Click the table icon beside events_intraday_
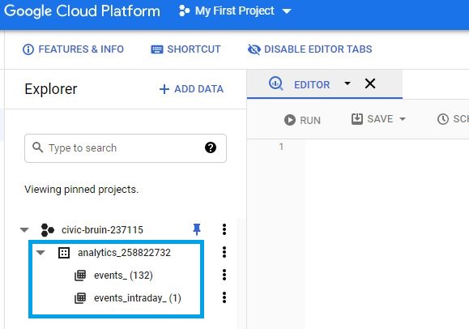 click(x=80, y=298)
